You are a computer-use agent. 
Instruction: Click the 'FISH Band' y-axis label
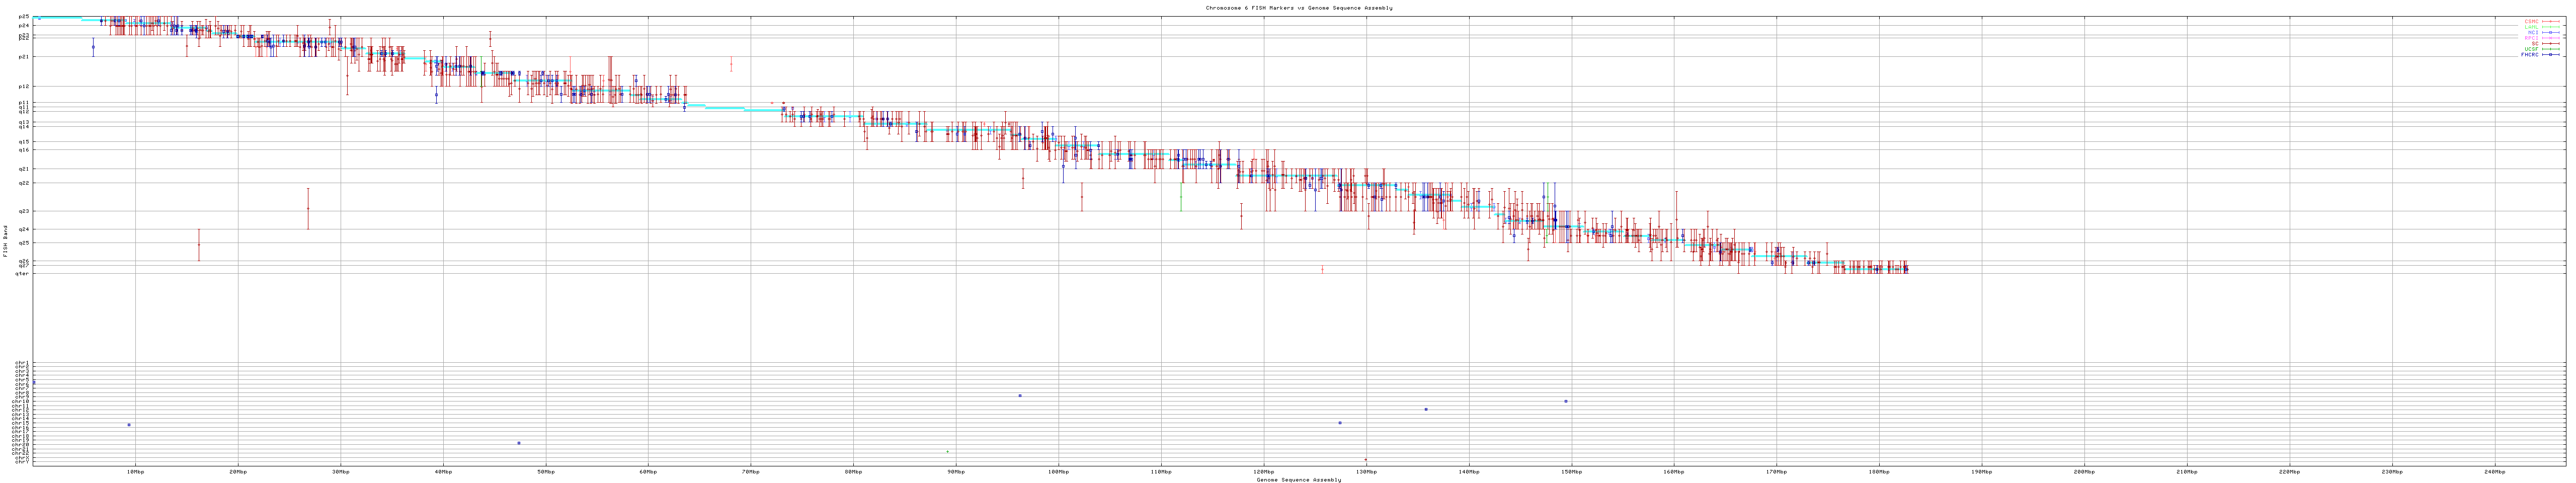tap(6, 240)
